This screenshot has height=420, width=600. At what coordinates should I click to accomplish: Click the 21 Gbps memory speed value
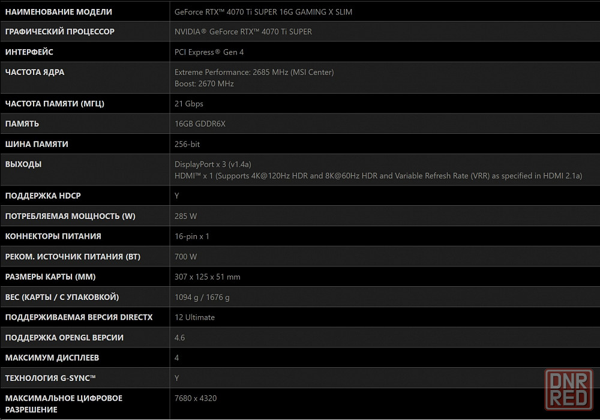188,104
